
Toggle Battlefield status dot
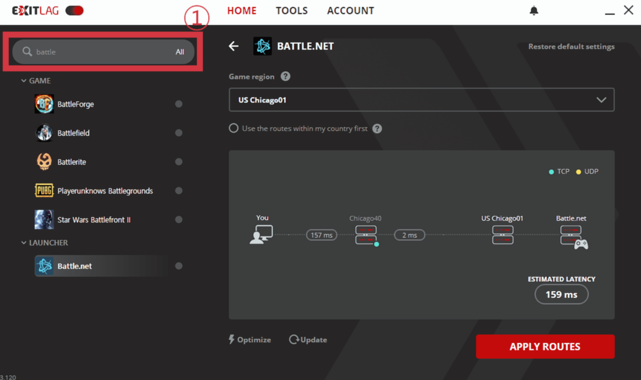(178, 132)
